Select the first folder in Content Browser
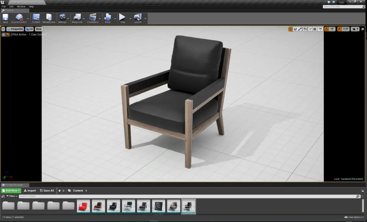Viewport: 367px width, 222px height. point(8,206)
